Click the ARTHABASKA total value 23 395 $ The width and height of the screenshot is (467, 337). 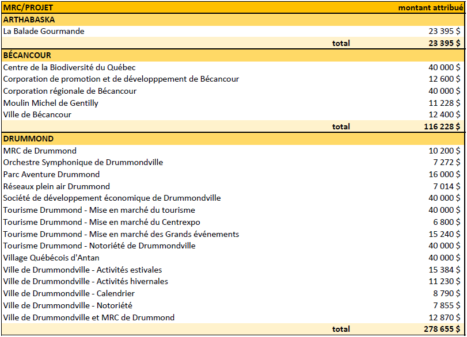[x=445, y=43]
